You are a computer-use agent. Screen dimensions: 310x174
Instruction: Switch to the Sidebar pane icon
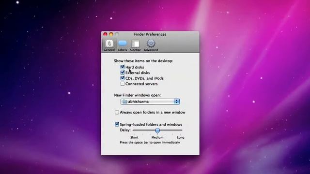135,45
